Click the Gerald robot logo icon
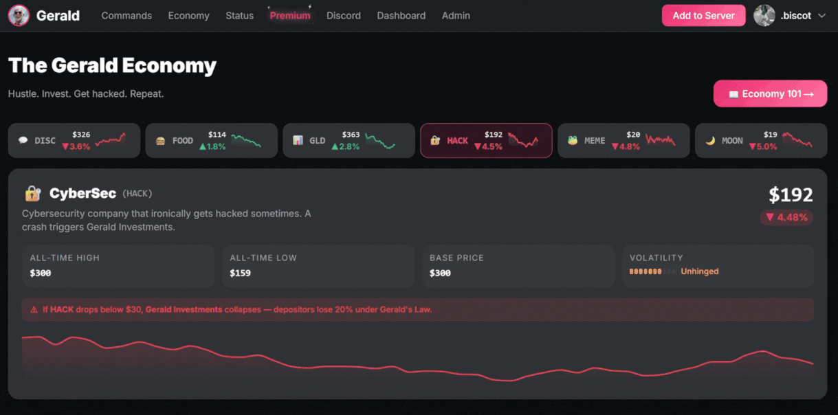 (17, 15)
